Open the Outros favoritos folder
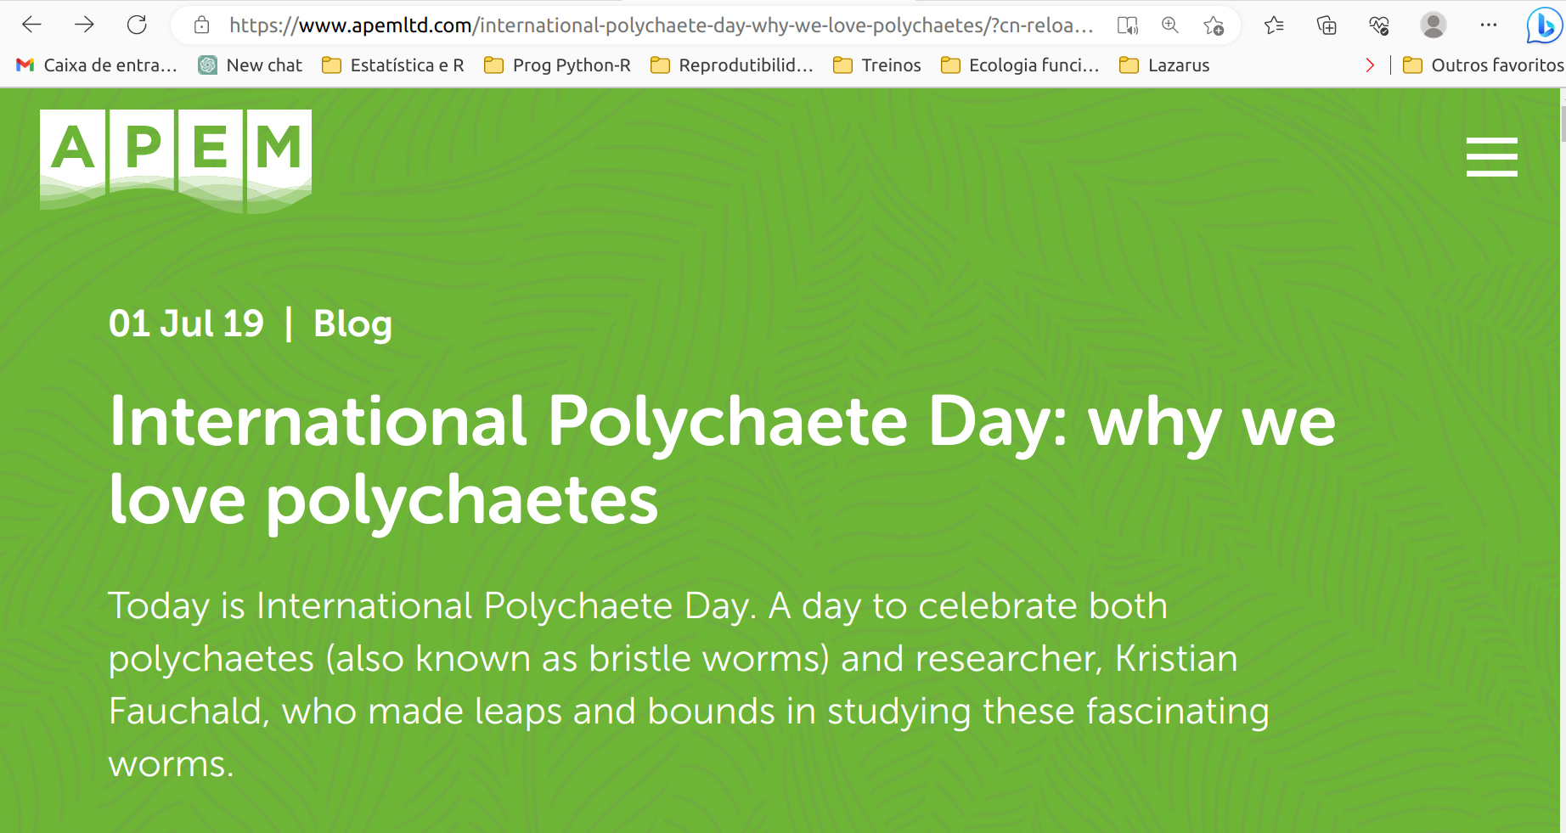 (x=1484, y=65)
